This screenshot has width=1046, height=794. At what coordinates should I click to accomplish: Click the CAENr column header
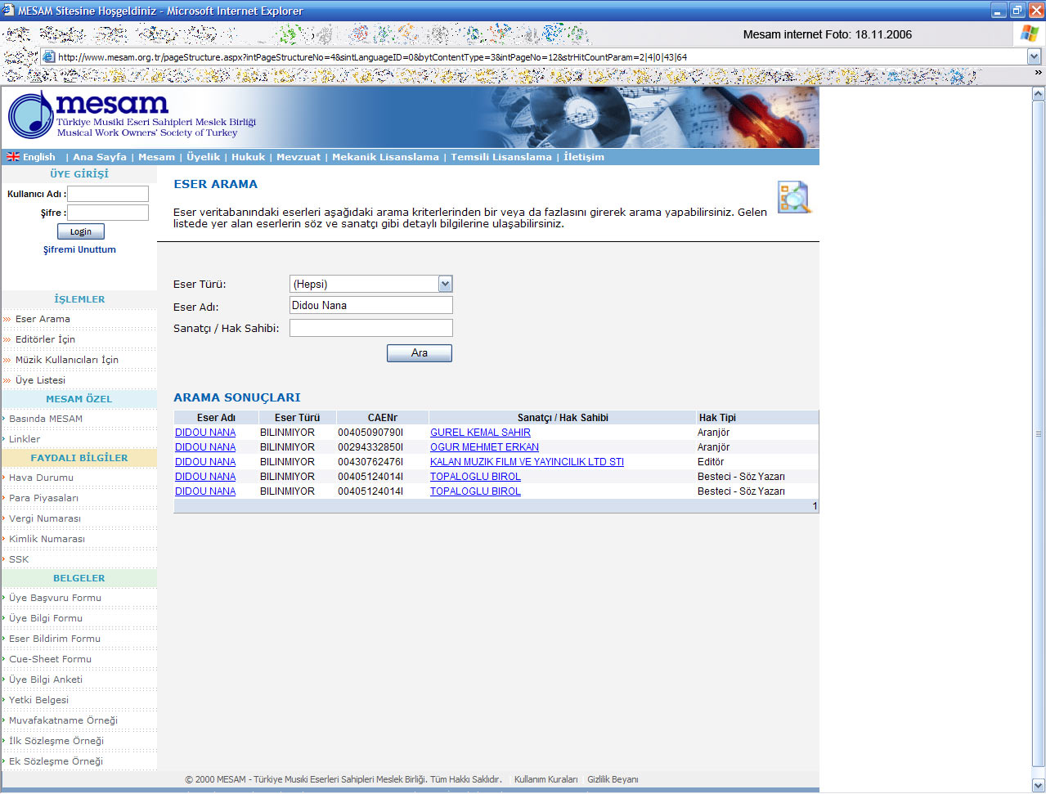pos(382,418)
